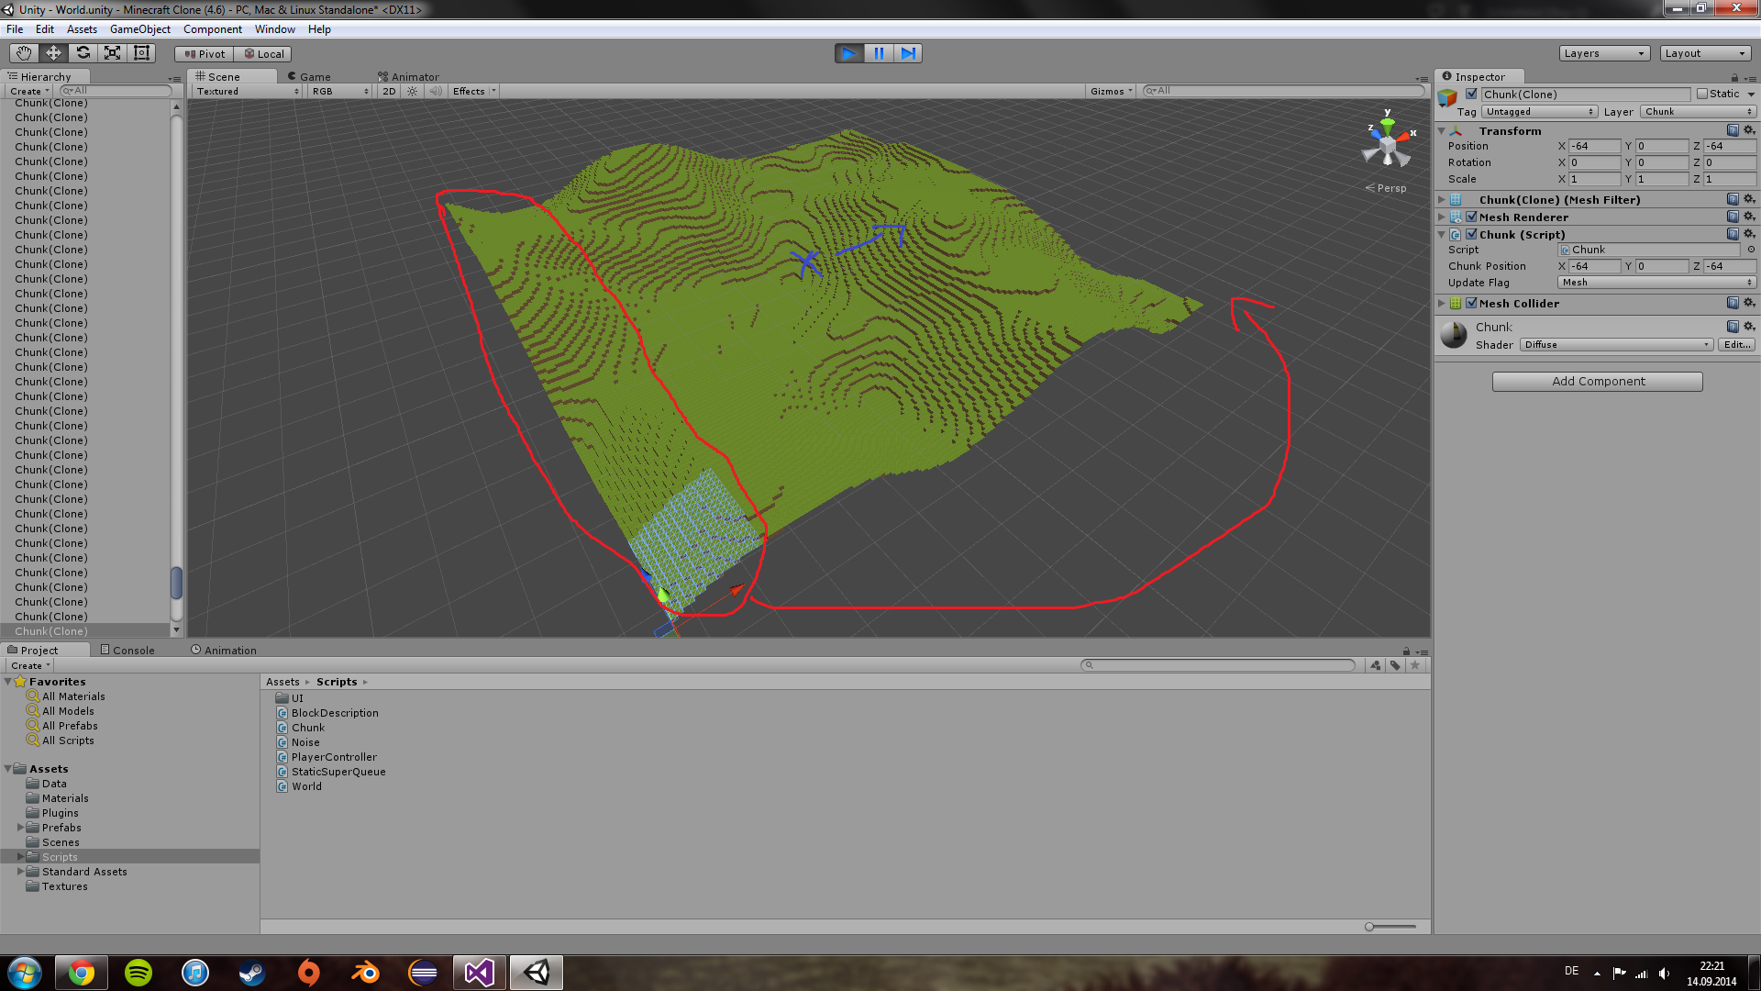Select the Scale tool
The width and height of the screenshot is (1761, 991).
(112, 53)
